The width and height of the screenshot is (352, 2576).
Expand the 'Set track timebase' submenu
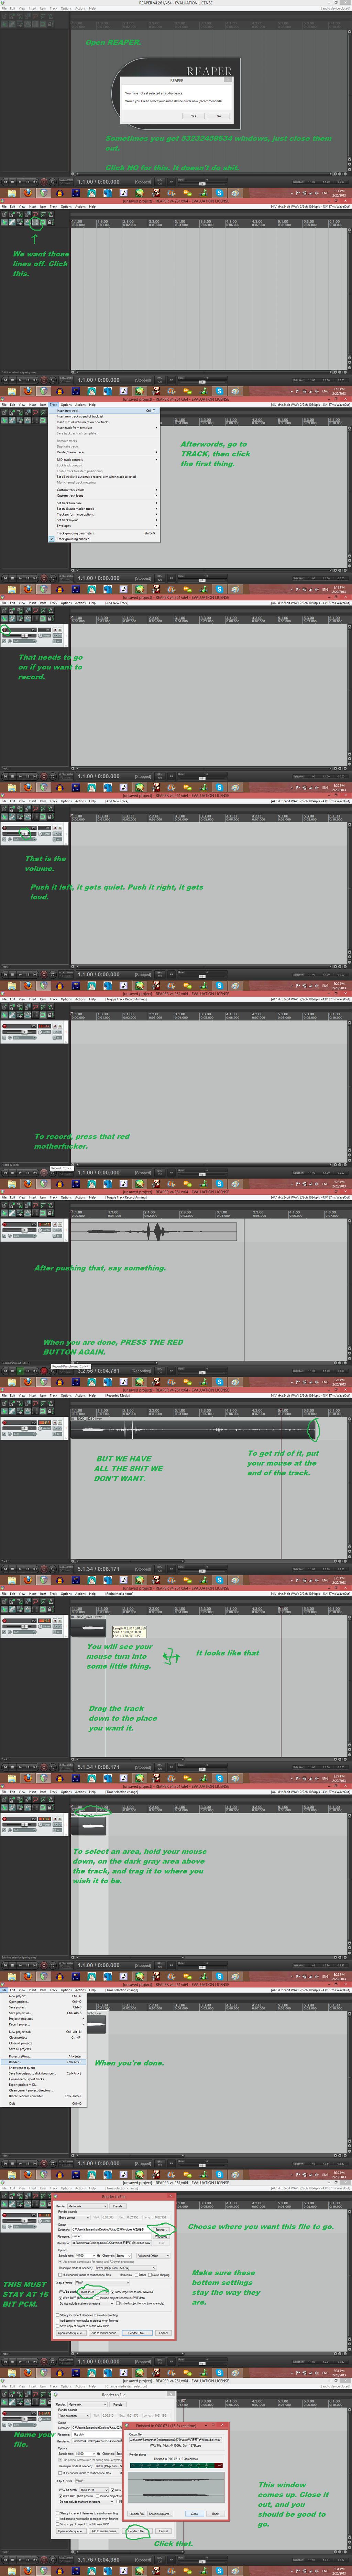point(105,503)
